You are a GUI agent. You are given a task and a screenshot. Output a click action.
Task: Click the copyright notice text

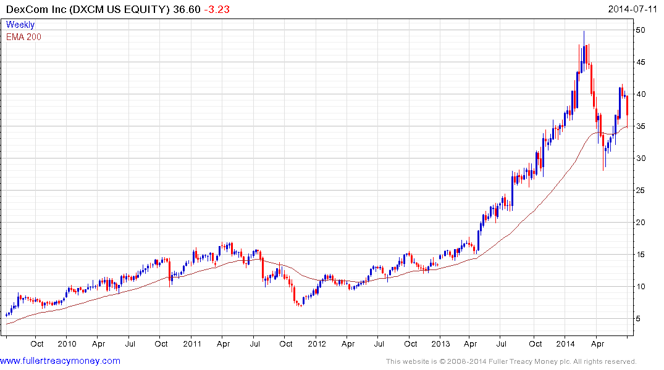(511, 361)
